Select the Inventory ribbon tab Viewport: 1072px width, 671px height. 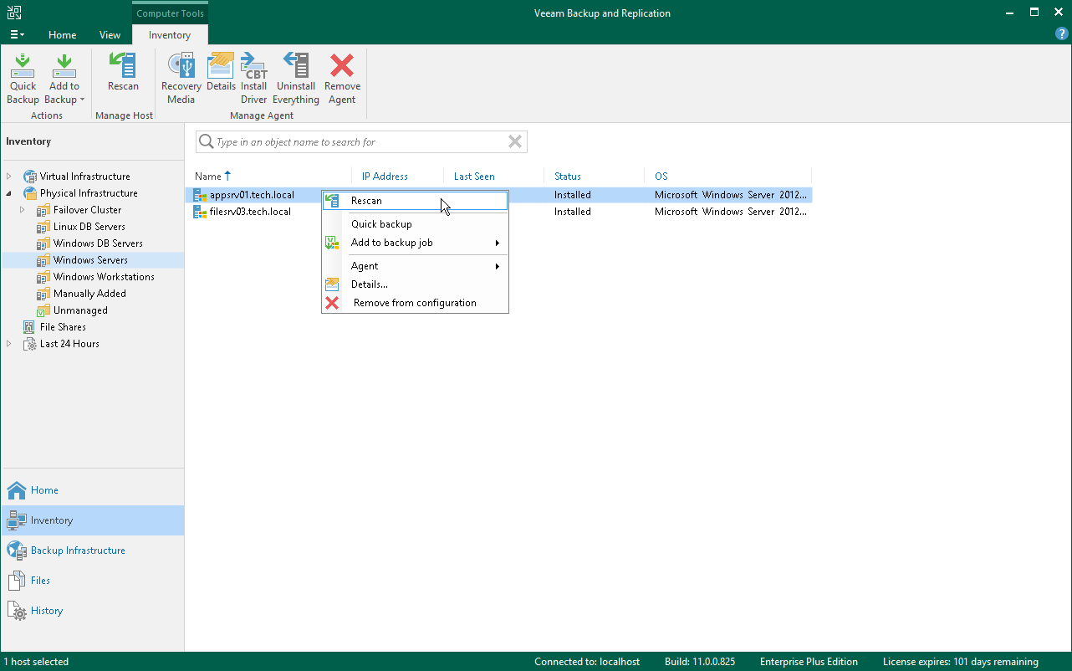[170, 35]
